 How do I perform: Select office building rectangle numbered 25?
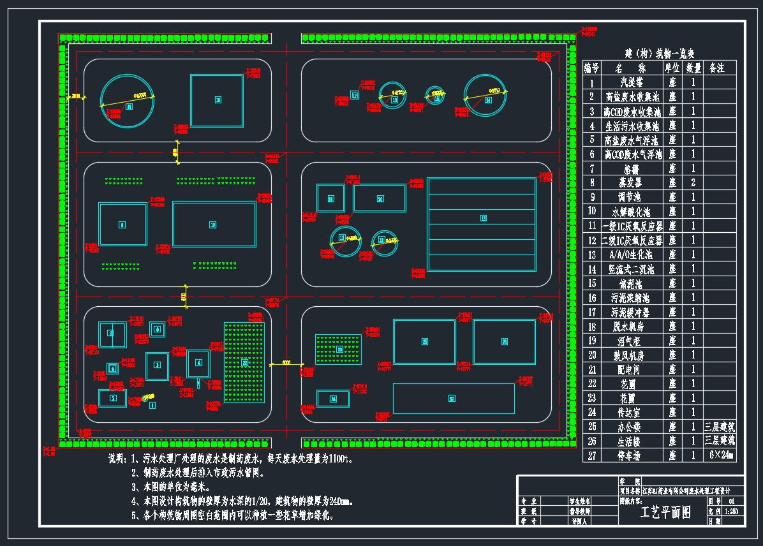pos(424,341)
